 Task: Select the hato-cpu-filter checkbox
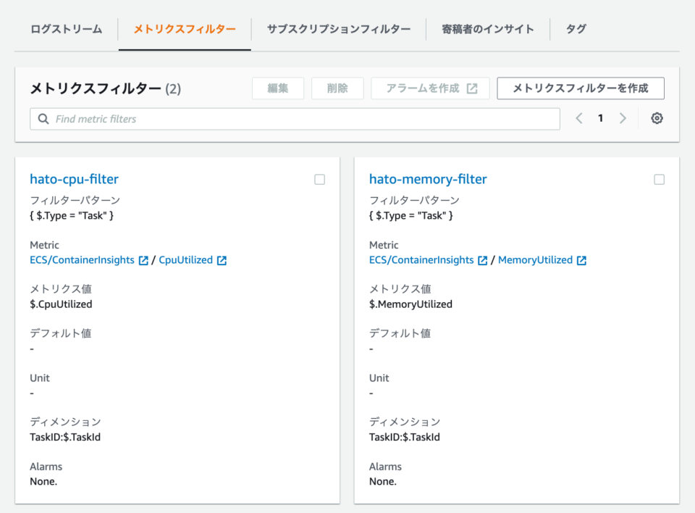(x=319, y=179)
